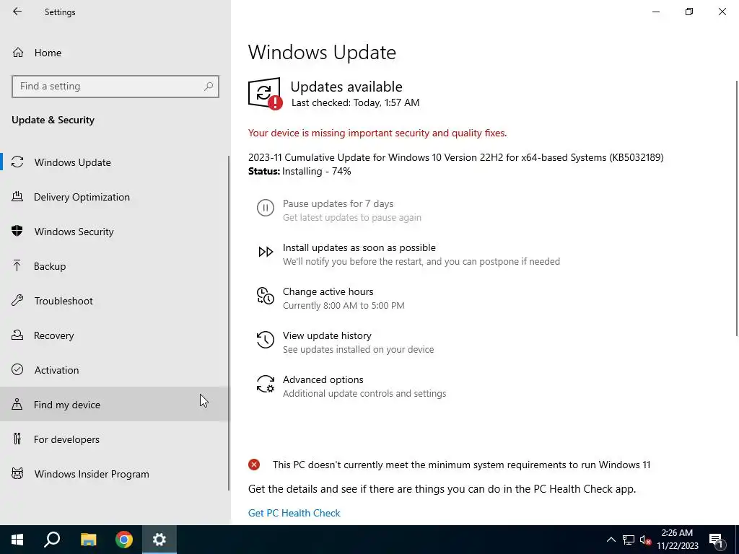739x554 pixels.
Task: Click the Delivery Optimization icon
Action: (17, 197)
